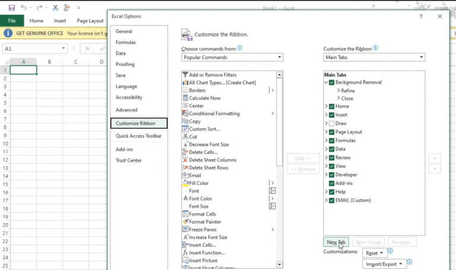Uncheck the Insert tab checkbox
The image size is (456, 270).
[331, 115]
